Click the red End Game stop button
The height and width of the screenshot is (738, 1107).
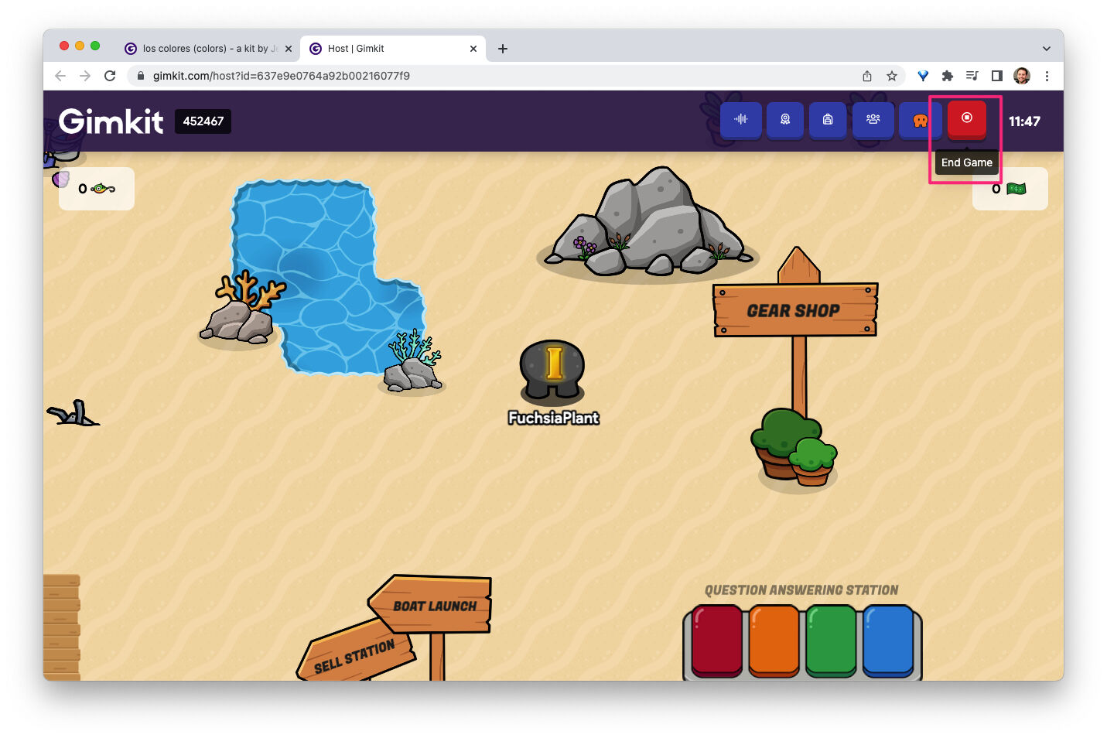966,119
